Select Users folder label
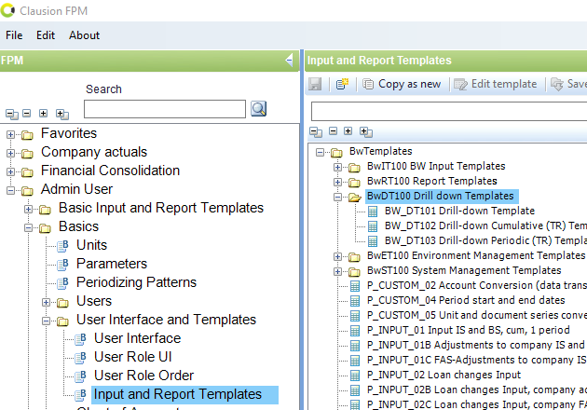Viewport: 587px width, 410px height. tap(94, 301)
